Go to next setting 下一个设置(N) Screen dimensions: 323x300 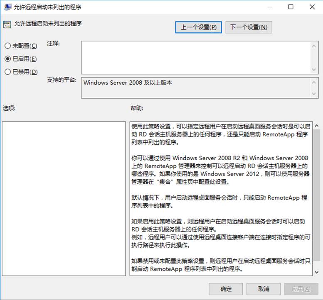(249, 27)
